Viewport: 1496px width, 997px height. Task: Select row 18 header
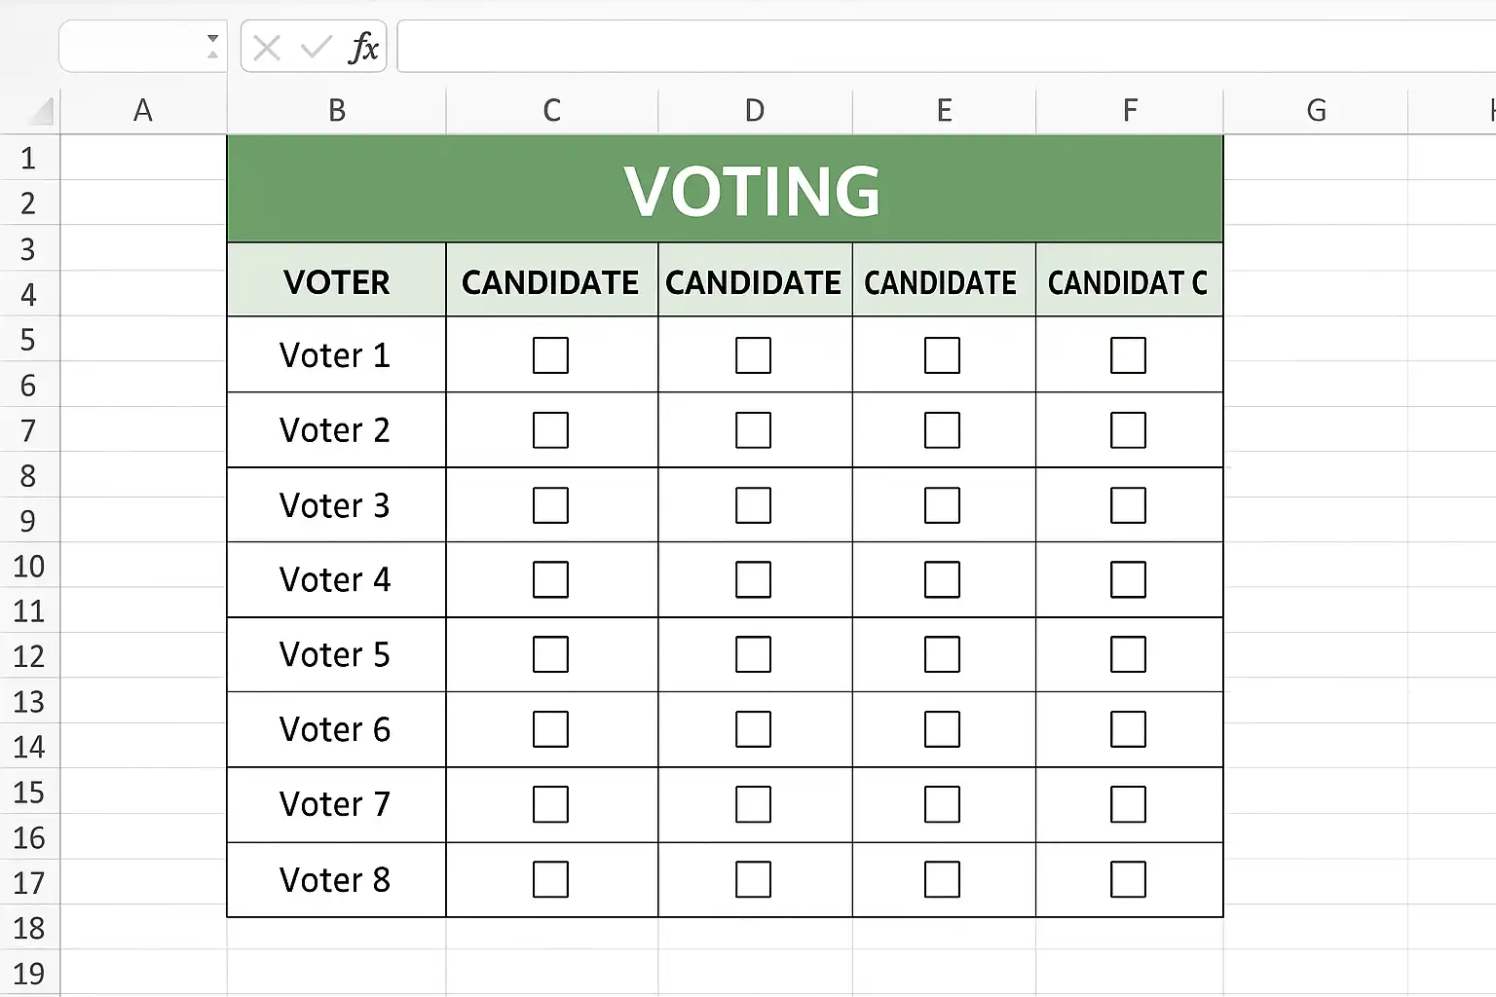click(x=29, y=928)
